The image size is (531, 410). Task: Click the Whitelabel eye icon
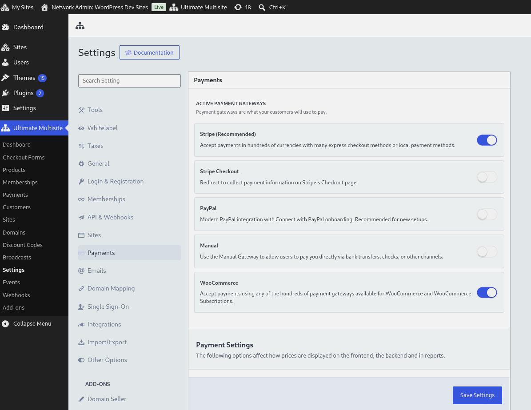click(x=81, y=128)
